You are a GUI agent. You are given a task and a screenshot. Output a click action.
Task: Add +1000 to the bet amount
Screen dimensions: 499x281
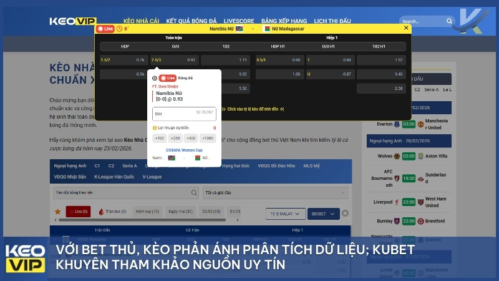click(x=208, y=138)
